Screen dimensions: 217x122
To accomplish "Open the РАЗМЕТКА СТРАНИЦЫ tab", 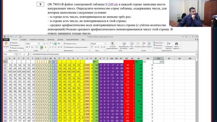I will pos(37,40).
